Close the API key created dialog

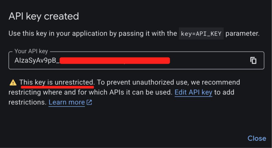[257, 138]
